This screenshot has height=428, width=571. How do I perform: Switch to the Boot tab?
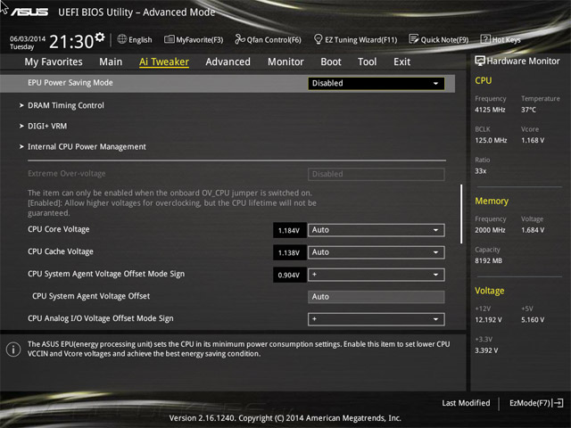(331, 62)
